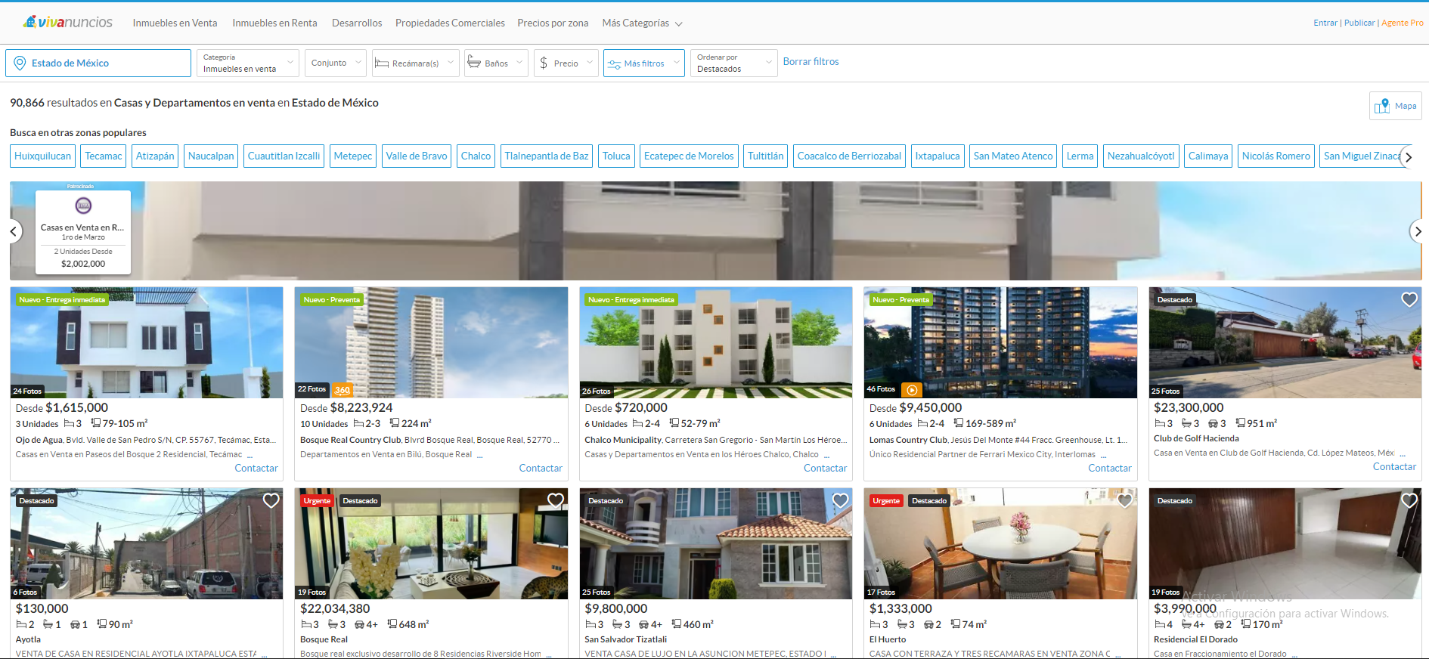Image resolution: width=1429 pixels, height=659 pixels.
Task: Favorite the $1,333,000 El Huerto listing
Action: (1125, 500)
